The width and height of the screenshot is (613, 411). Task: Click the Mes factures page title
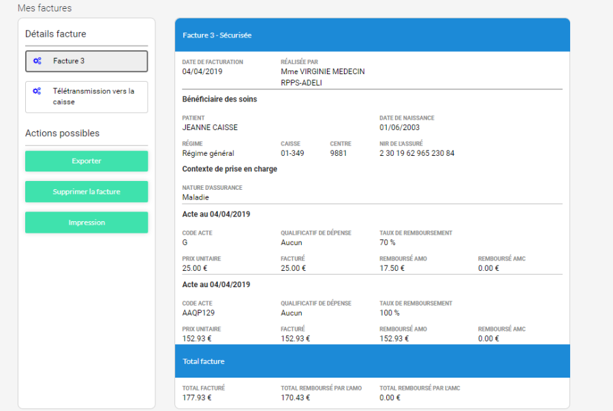[x=44, y=8]
